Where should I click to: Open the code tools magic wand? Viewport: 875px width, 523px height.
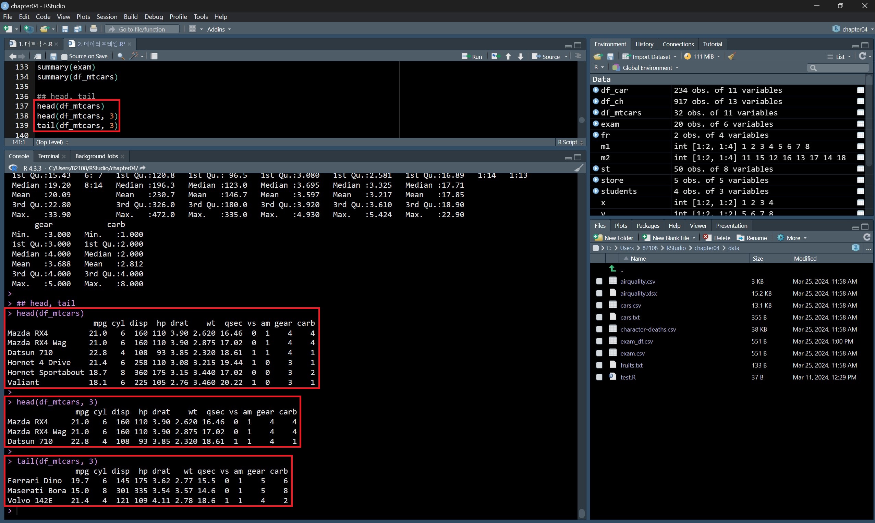[x=134, y=56]
